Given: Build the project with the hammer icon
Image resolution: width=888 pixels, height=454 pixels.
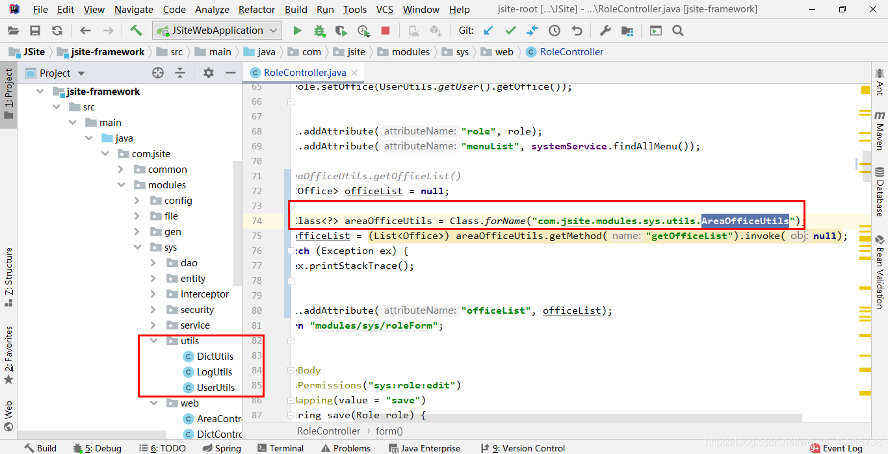Looking at the screenshot, I should tap(136, 31).
